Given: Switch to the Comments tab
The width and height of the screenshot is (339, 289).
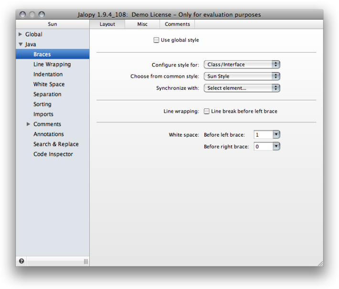Looking at the screenshot, I should click(177, 24).
